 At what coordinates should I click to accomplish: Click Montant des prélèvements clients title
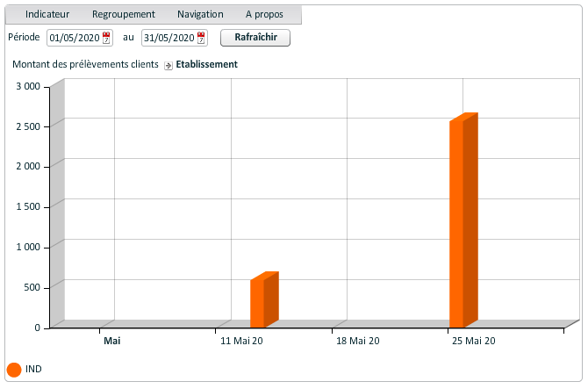click(x=85, y=64)
